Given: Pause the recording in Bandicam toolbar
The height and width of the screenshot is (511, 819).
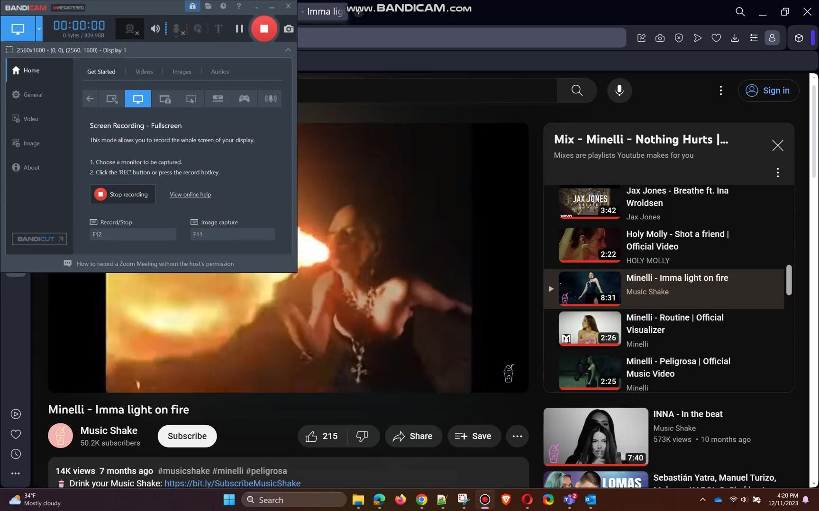Looking at the screenshot, I should (239, 29).
